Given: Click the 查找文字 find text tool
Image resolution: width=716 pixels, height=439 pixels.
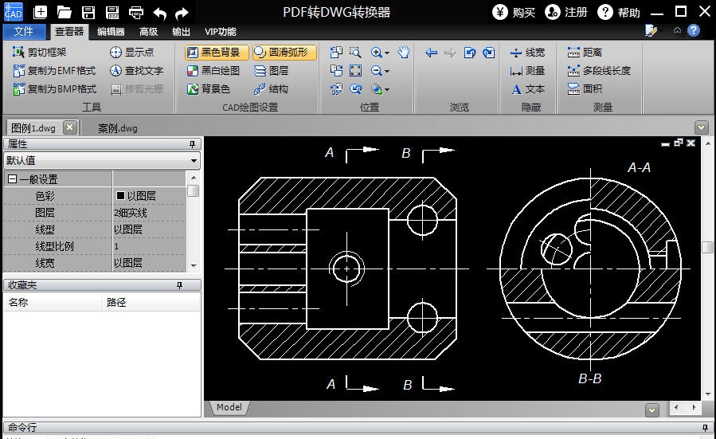Looking at the screenshot, I should (136, 71).
